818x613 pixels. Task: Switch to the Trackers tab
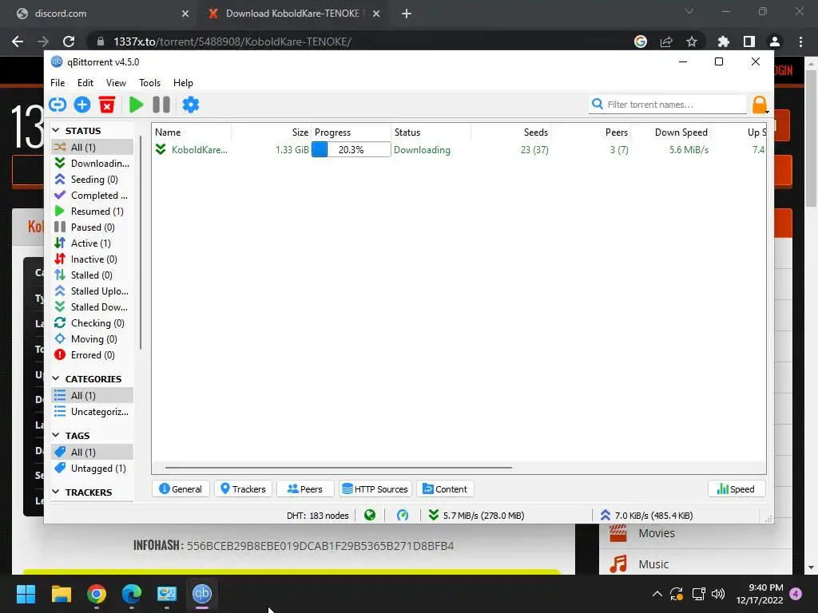coord(243,489)
